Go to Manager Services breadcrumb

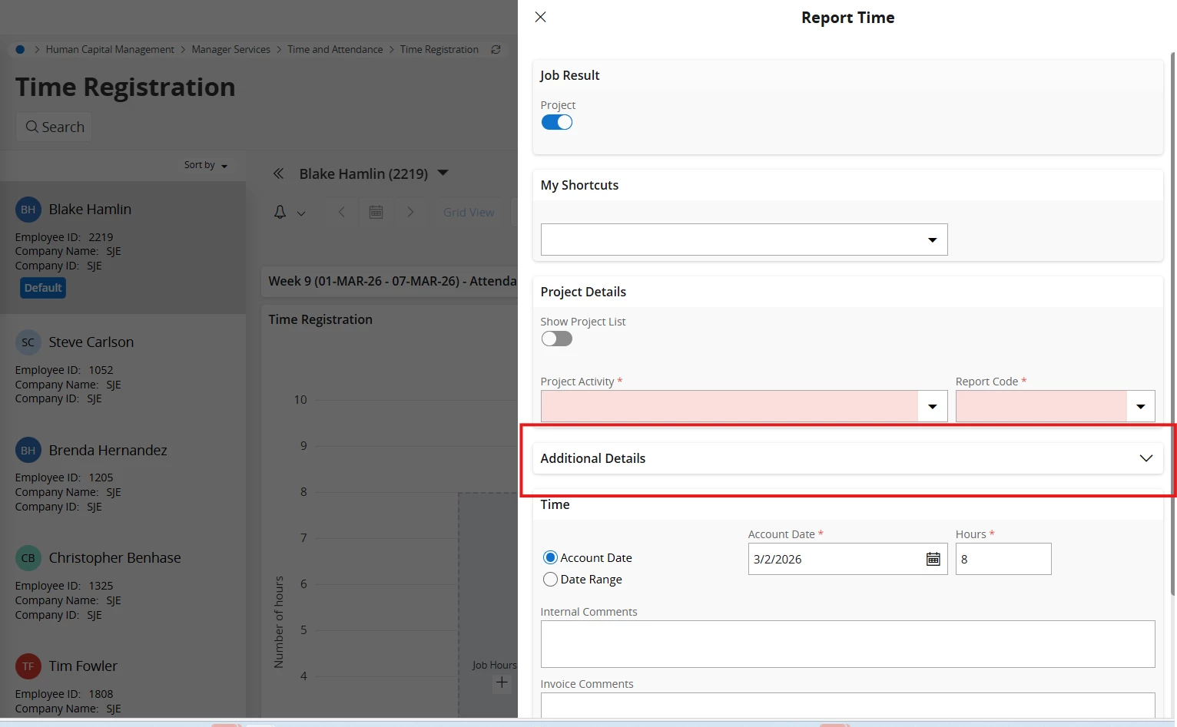click(x=230, y=49)
